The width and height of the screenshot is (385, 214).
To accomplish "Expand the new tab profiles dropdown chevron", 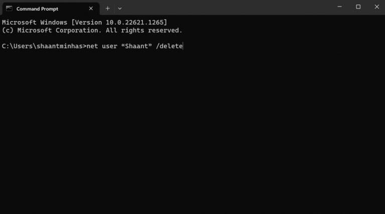I will tap(120, 9).
